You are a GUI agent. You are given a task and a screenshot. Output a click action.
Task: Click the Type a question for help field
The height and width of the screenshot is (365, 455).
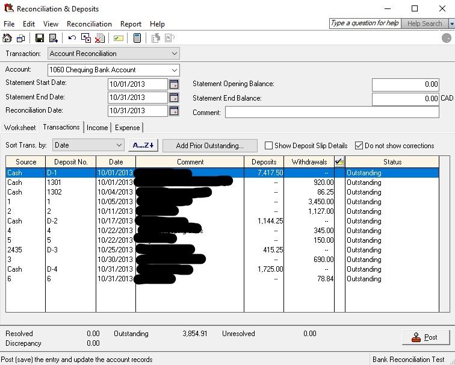(365, 23)
